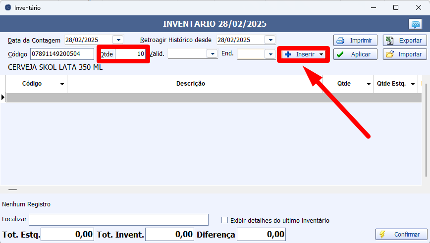The image size is (430, 243).
Task: Click the Qtde Estq. column filter arrow
Action: [x=412, y=84]
